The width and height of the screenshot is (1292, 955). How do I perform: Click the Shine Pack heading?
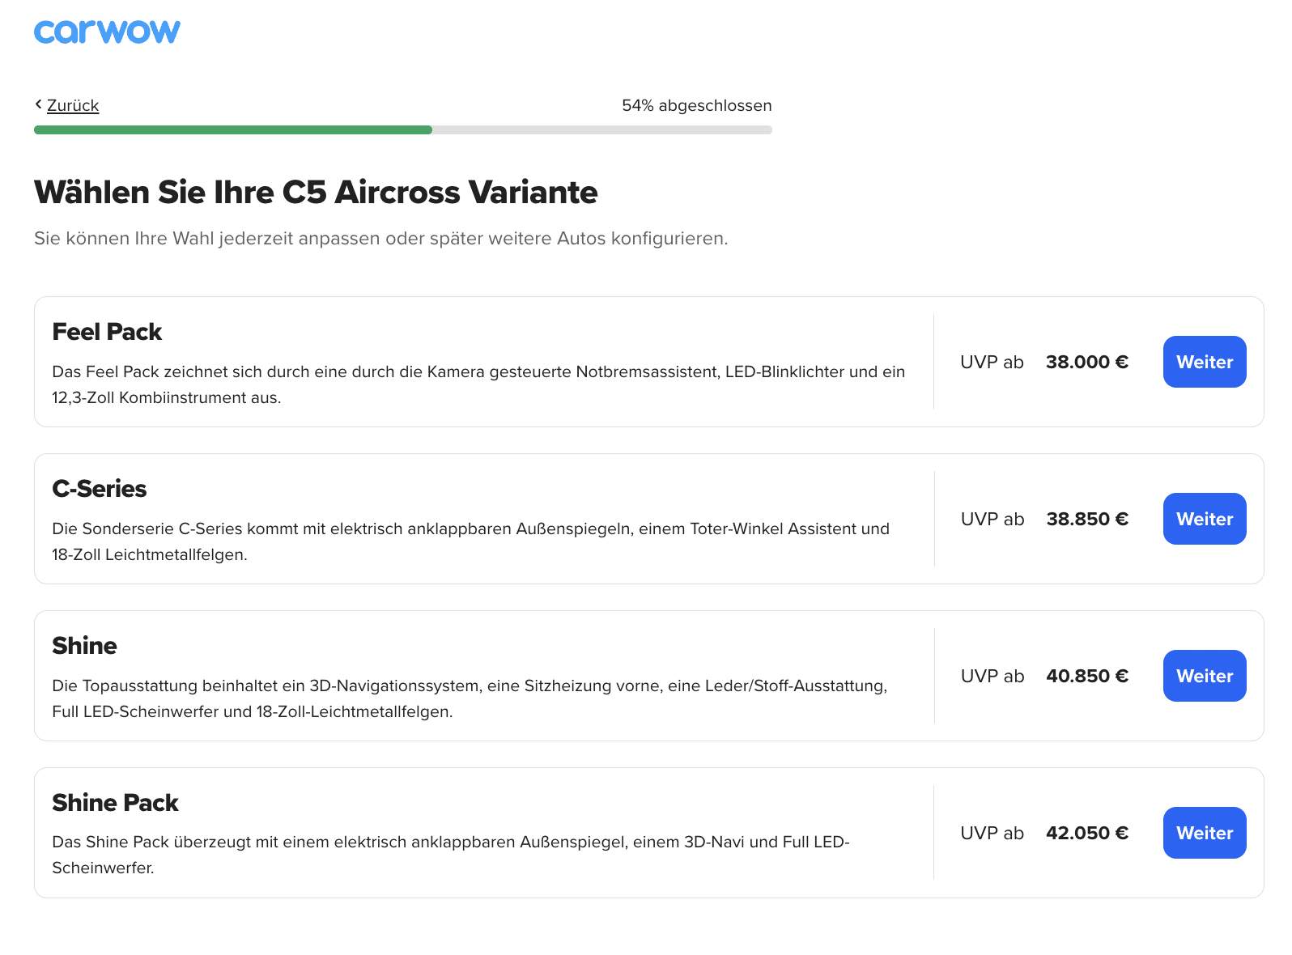115,803
